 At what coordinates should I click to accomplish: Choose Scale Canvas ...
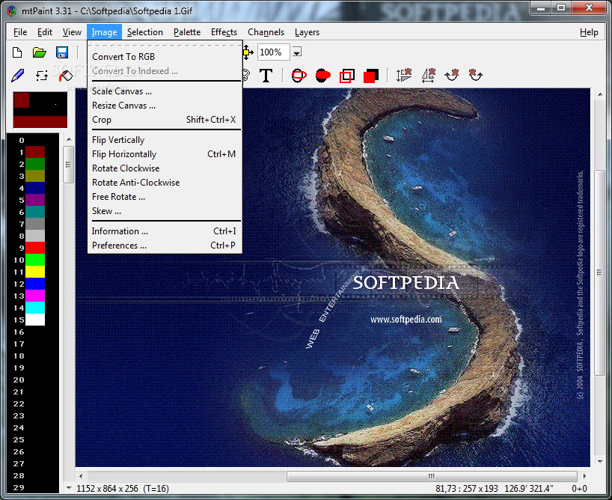(x=165, y=91)
